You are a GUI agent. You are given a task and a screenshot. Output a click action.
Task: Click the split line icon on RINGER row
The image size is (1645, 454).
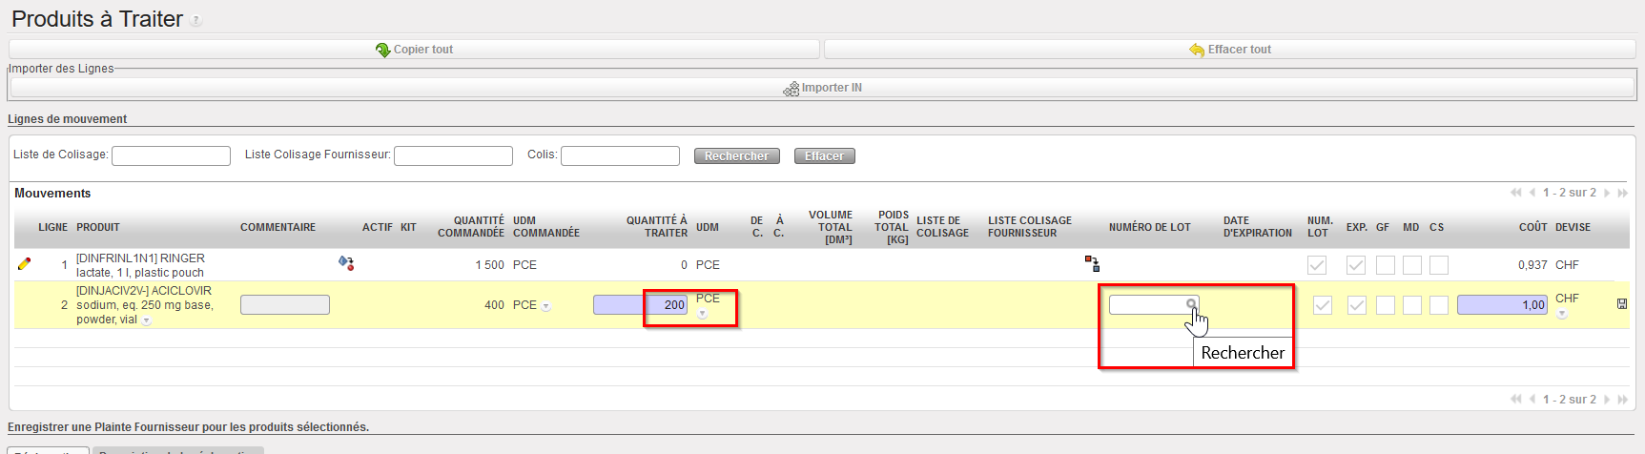pyautogui.click(x=1092, y=263)
